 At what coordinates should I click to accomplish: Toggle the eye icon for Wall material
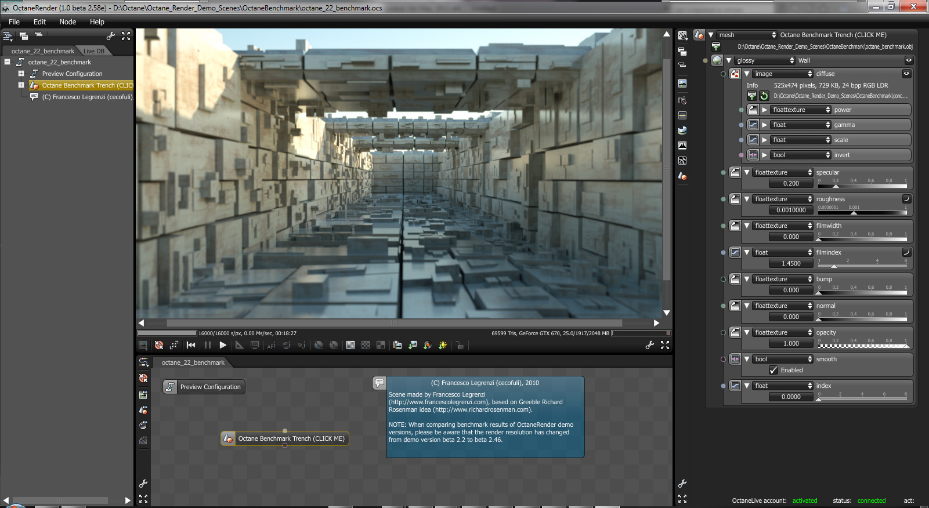[909, 60]
